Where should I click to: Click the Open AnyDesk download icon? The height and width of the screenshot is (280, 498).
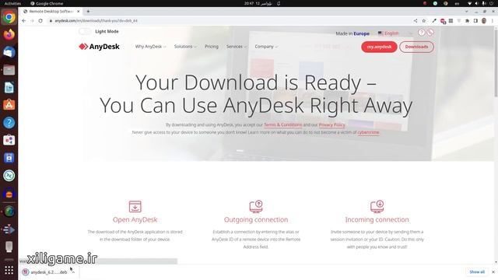tap(135, 206)
